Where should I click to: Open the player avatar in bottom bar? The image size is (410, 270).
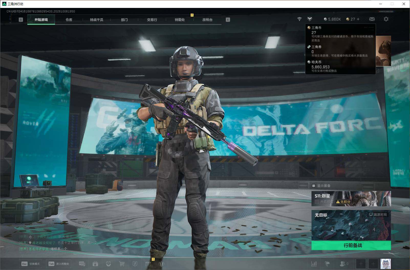click(x=386, y=264)
